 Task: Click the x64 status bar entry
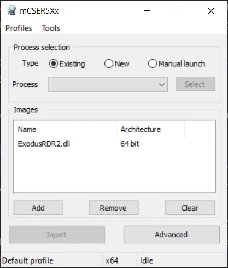pyautogui.click(x=112, y=260)
